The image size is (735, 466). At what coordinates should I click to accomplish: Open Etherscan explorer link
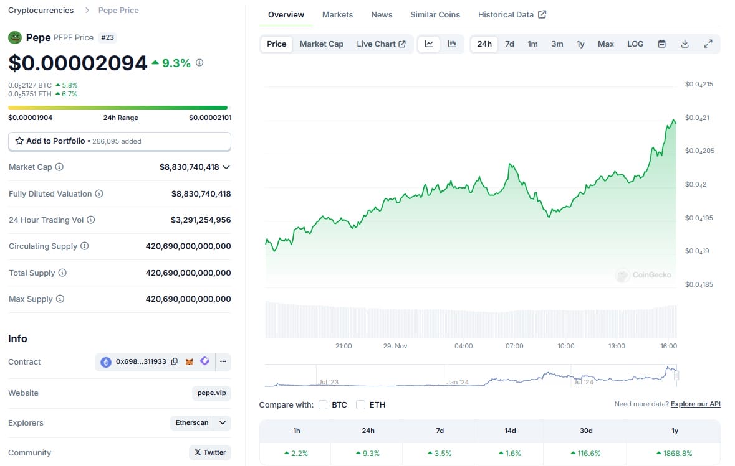pyautogui.click(x=192, y=423)
